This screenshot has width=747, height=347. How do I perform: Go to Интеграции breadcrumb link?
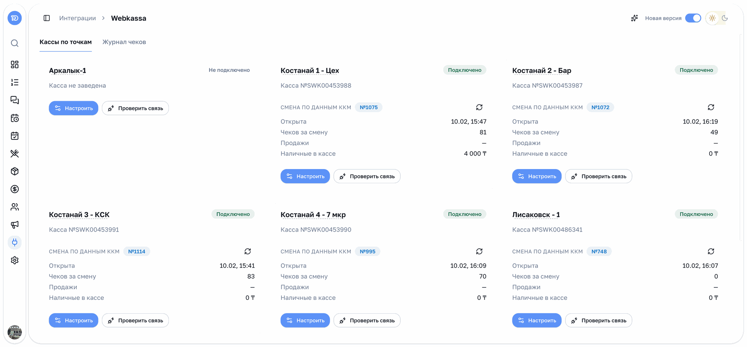(x=78, y=18)
